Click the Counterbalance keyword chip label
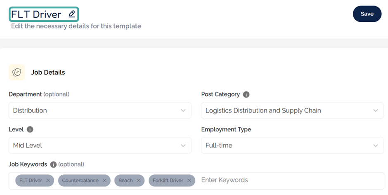The width and height of the screenshot is (388, 195). [81, 181]
